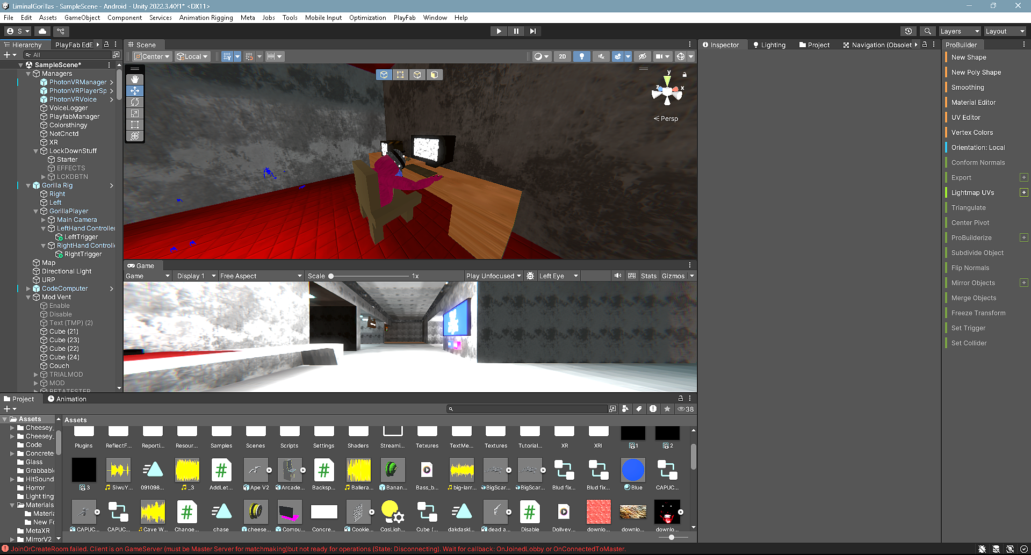Viewport: 1031px width, 555px height.
Task: Open the GameObject menu
Action: 82,18
